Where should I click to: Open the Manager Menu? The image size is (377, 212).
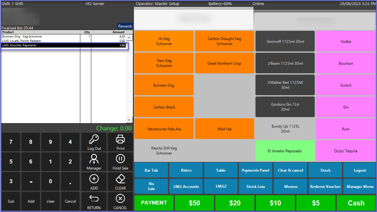pyautogui.click(x=360, y=186)
